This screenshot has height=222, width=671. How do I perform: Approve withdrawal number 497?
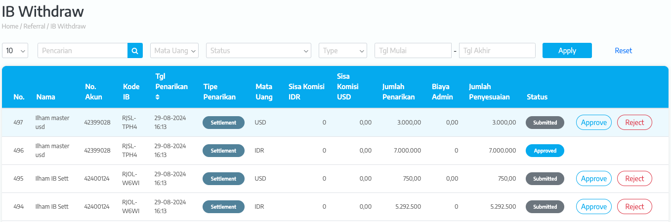coord(593,123)
